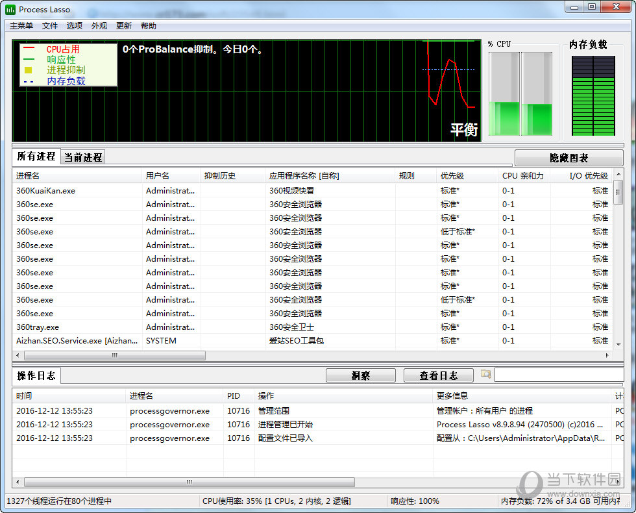The height and width of the screenshot is (513, 636).
Task: Sort the log by 时间 column header
Action: 69,395
